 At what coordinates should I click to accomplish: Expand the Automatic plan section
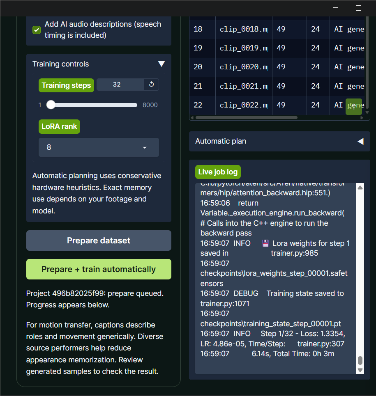pos(360,142)
